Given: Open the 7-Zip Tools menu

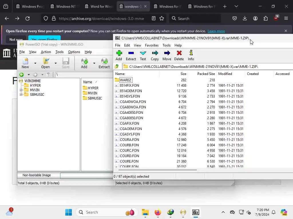Looking at the screenshot, I should point(166,45).
